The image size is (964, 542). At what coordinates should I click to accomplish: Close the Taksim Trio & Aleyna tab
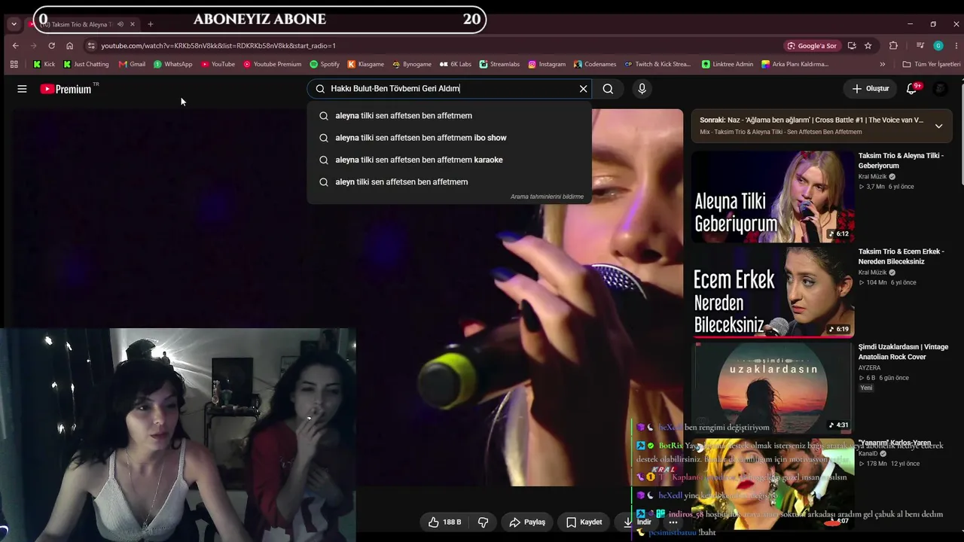point(132,24)
